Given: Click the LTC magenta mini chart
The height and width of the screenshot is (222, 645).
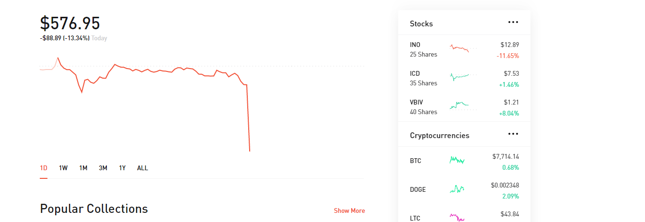Looking at the screenshot, I should coord(457,218).
